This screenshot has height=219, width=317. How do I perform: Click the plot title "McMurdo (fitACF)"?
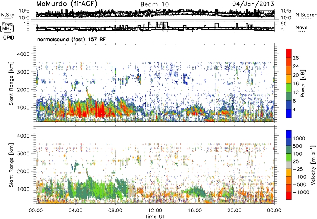[67, 4]
